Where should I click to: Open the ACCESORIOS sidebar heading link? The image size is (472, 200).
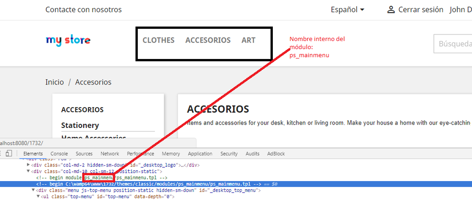pos(83,110)
